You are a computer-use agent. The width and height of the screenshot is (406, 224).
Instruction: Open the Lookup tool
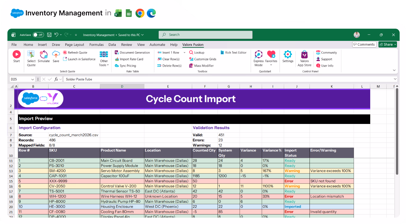[x=197, y=52]
